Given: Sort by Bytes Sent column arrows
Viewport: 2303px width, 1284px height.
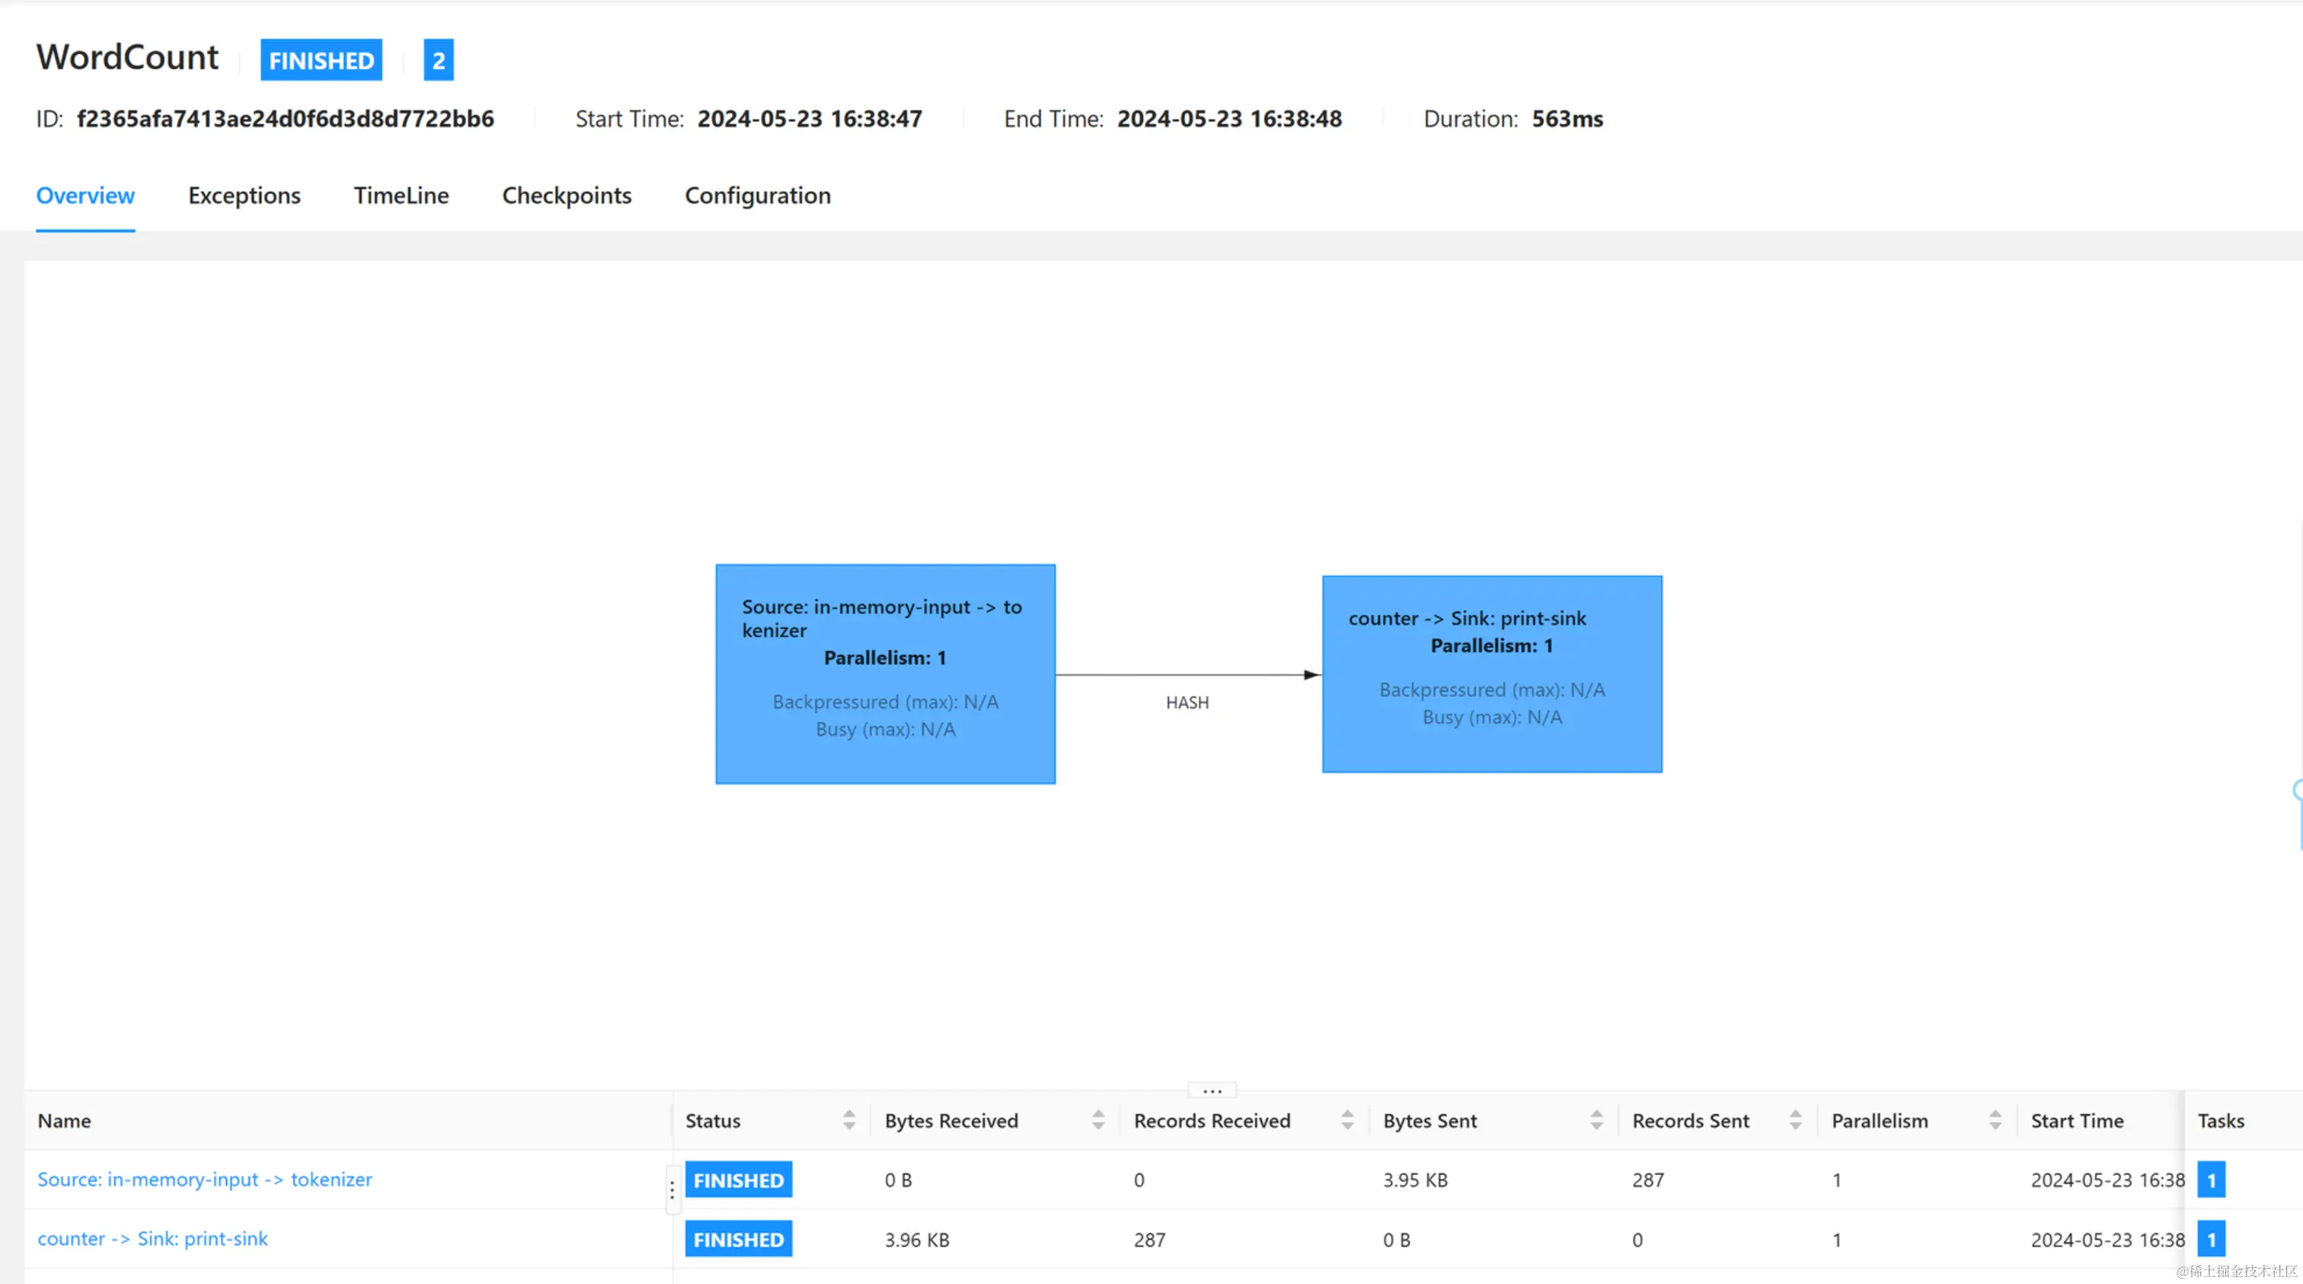Looking at the screenshot, I should (x=1595, y=1120).
